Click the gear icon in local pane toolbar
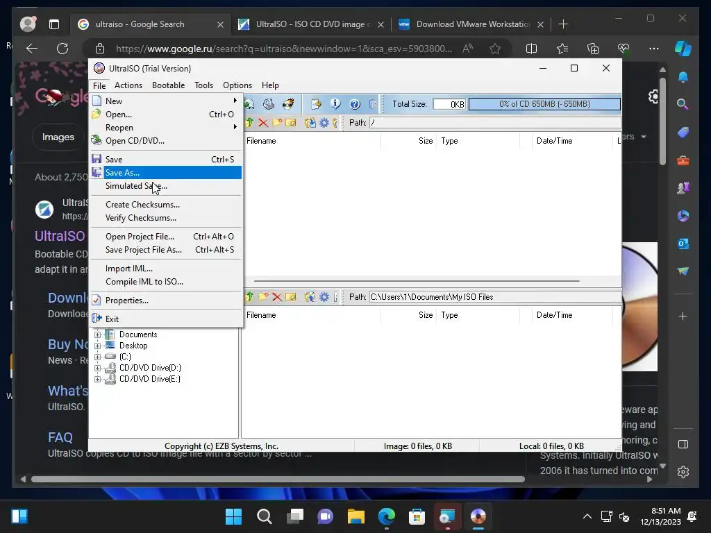This screenshot has height=533, width=711. [x=324, y=297]
